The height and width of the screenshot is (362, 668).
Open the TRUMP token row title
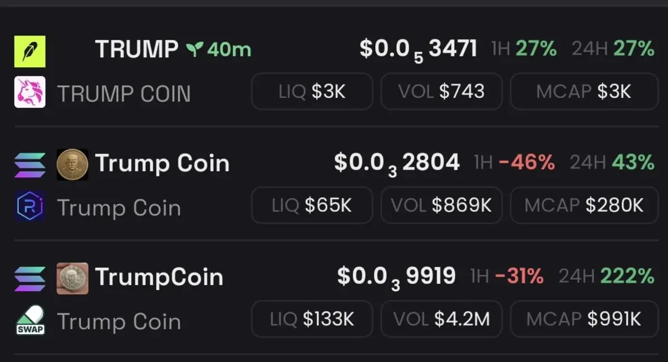(x=137, y=50)
